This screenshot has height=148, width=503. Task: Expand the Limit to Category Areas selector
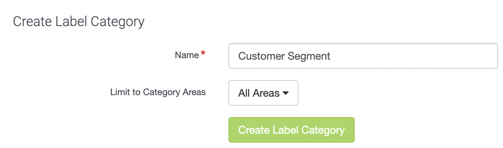point(263,93)
